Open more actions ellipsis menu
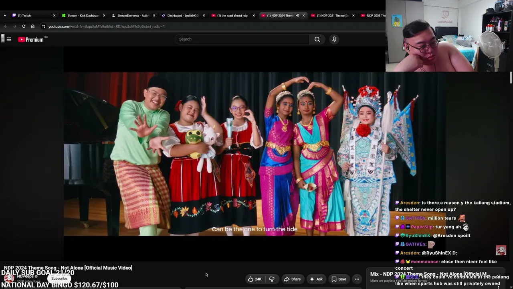Image resolution: width=513 pixels, height=289 pixels. 357,279
